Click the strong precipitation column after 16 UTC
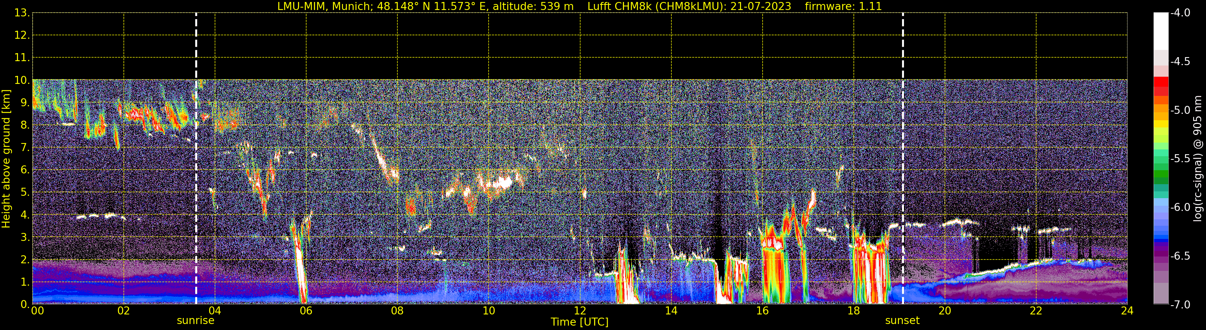The image size is (1206, 330). pos(775,262)
